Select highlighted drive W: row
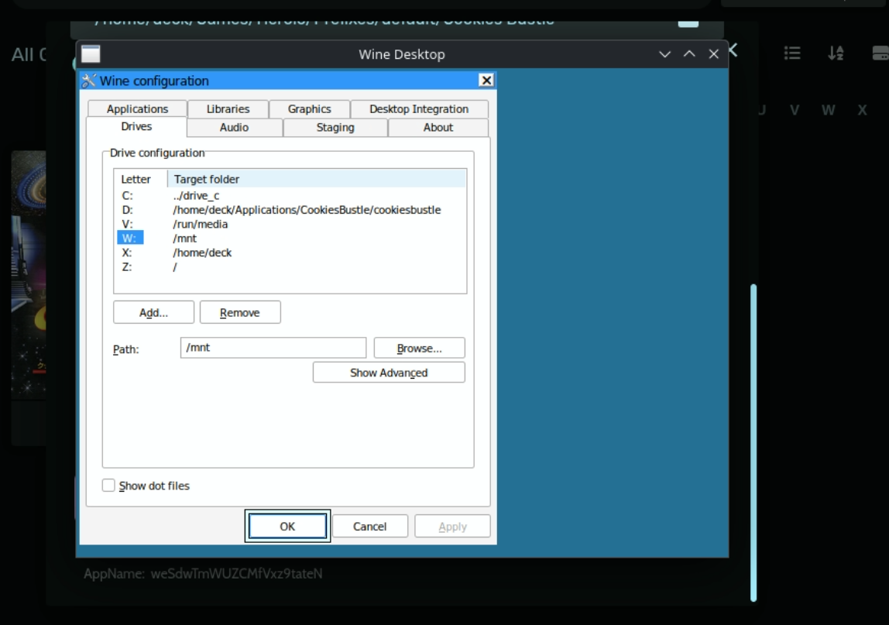Image resolution: width=889 pixels, height=625 pixels. tap(290, 239)
